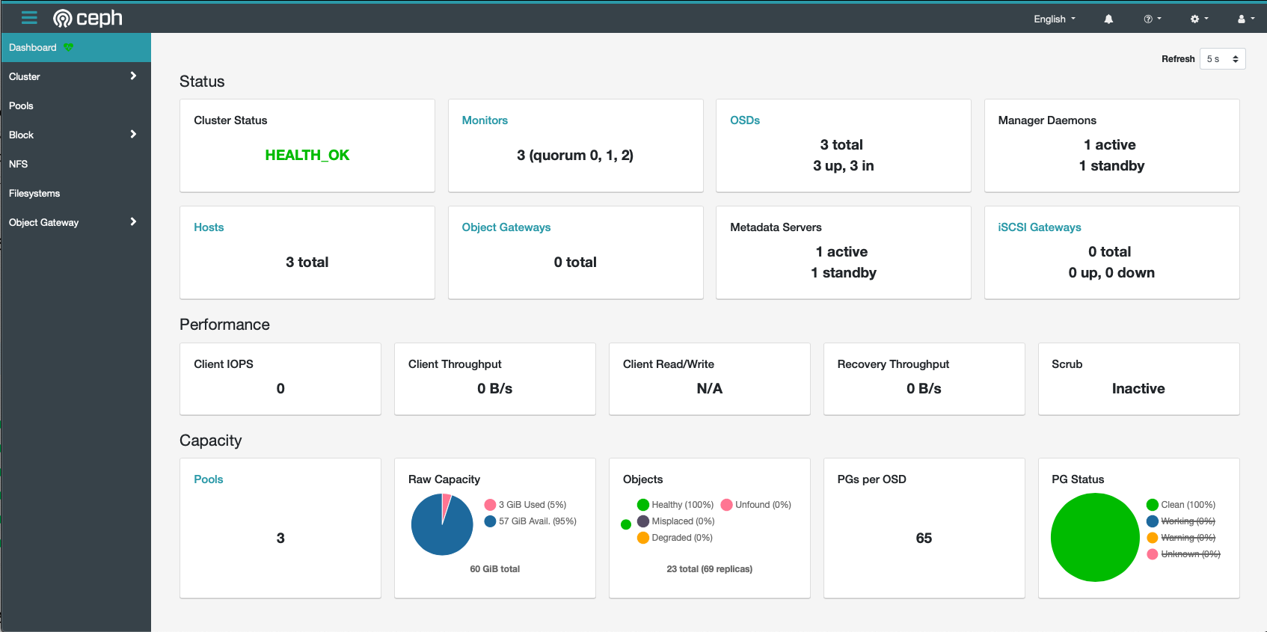Open the help question mark menu
Viewport: 1267px width, 632px height.
[1152, 19]
